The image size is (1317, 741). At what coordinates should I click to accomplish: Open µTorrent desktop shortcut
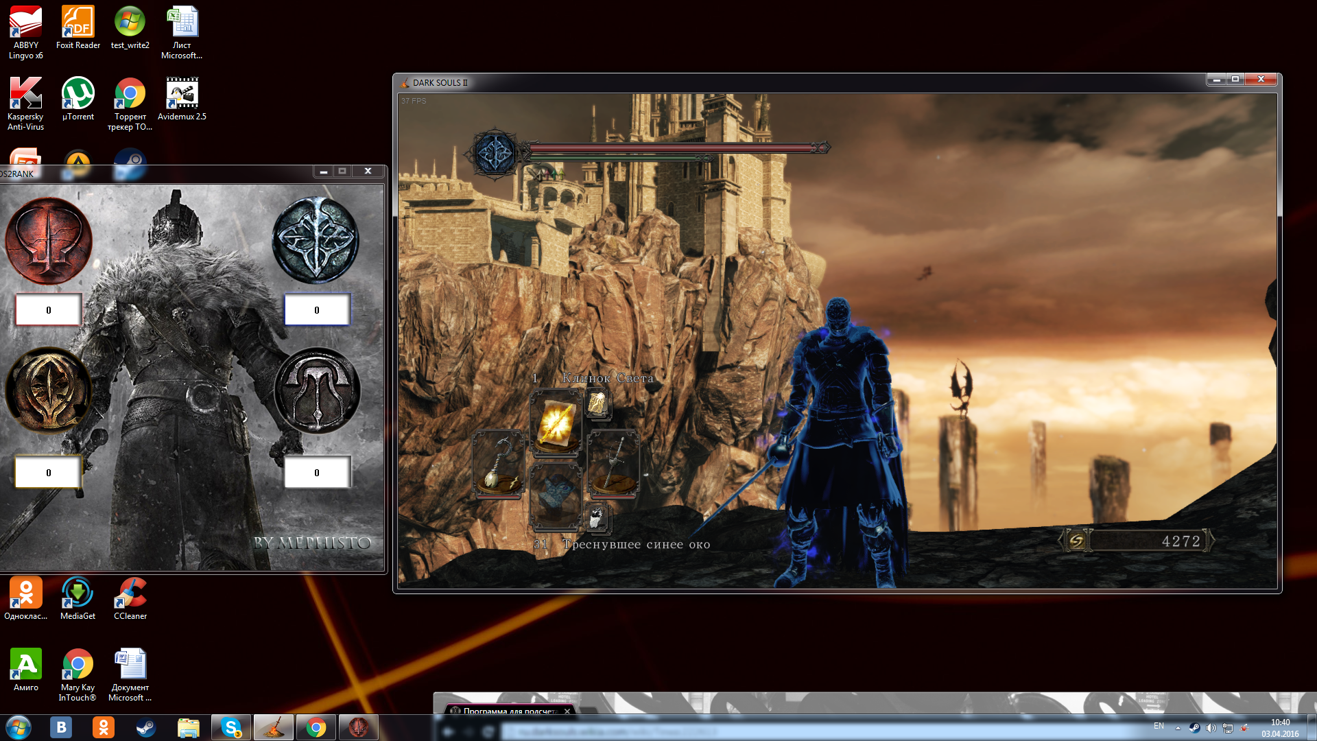pos(78,99)
